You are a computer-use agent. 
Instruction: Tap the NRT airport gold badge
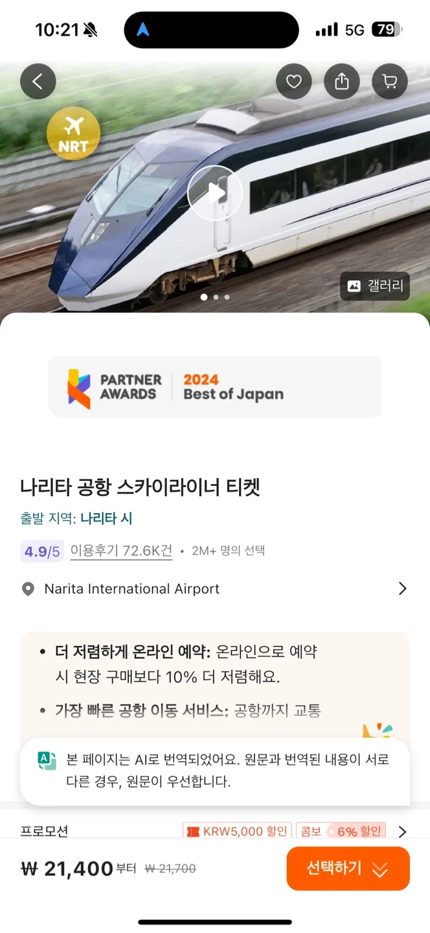(73, 133)
